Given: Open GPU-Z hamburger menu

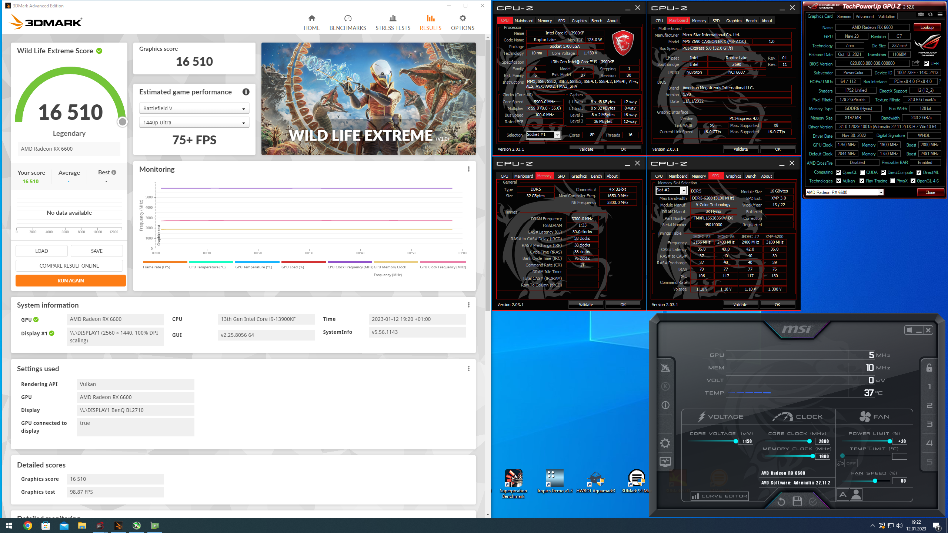Looking at the screenshot, I should pos(940,15).
